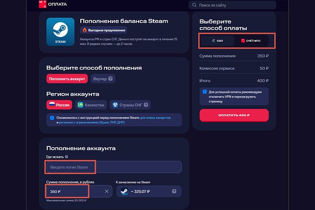Click the 'Максимальная сумма 30 000 ₽' note
The image size is (315, 210).
tap(66, 200)
